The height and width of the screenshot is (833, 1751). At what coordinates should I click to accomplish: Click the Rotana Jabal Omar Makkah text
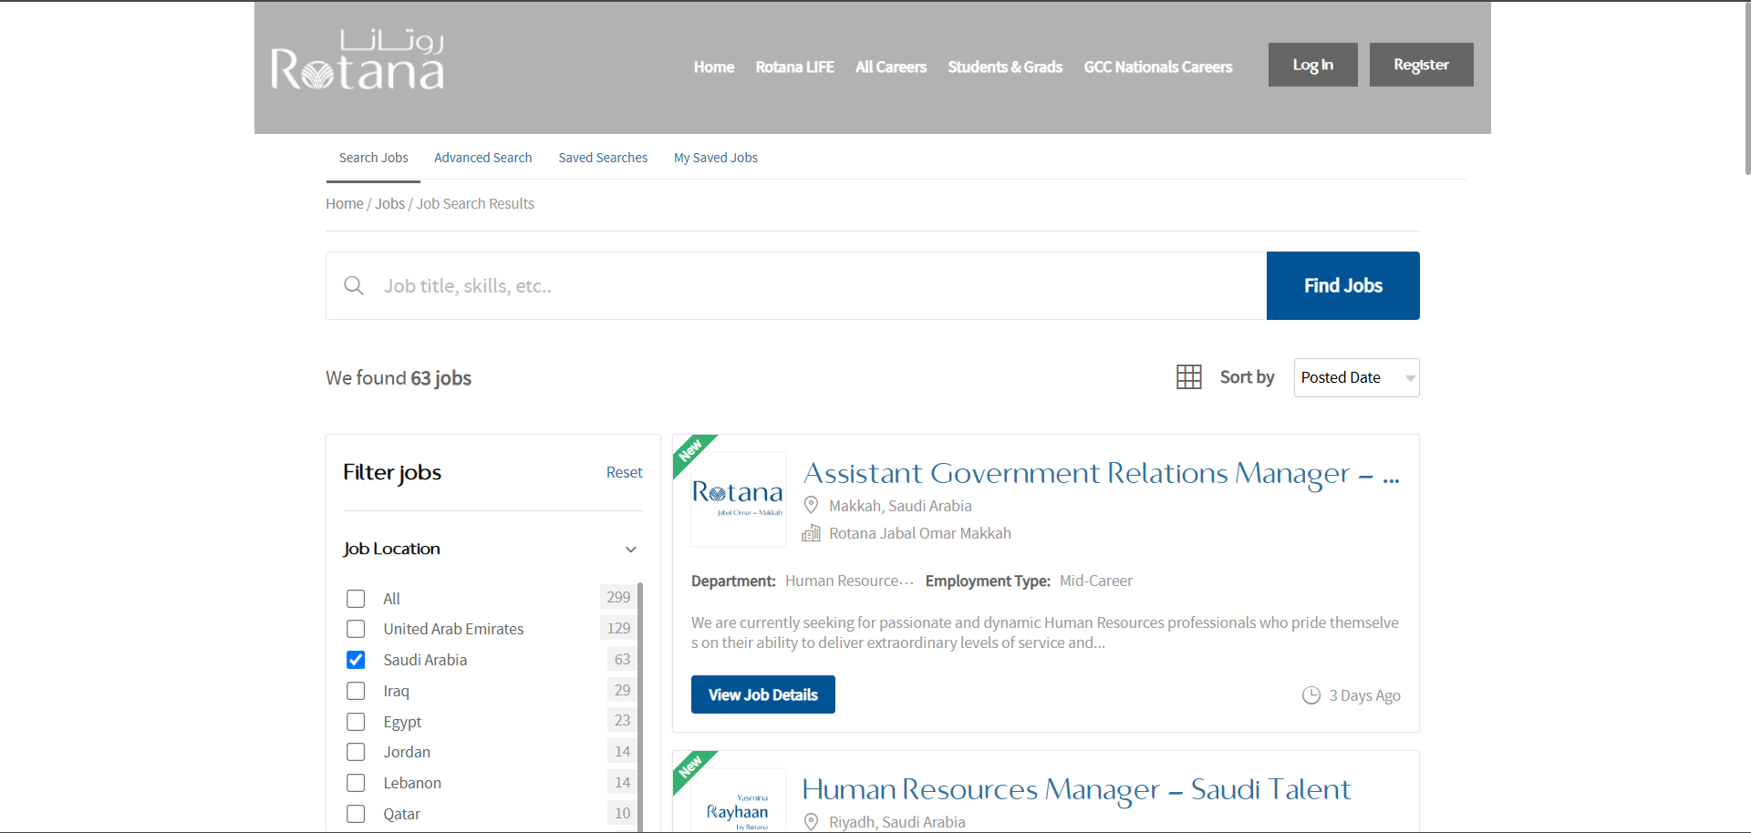[x=919, y=533]
